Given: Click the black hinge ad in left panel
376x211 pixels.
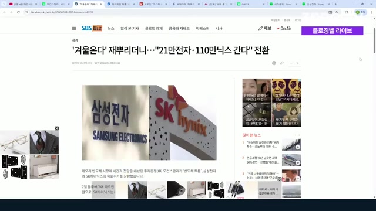Looking at the screenshot, I should pyautogui.click(x=14, y=167).
